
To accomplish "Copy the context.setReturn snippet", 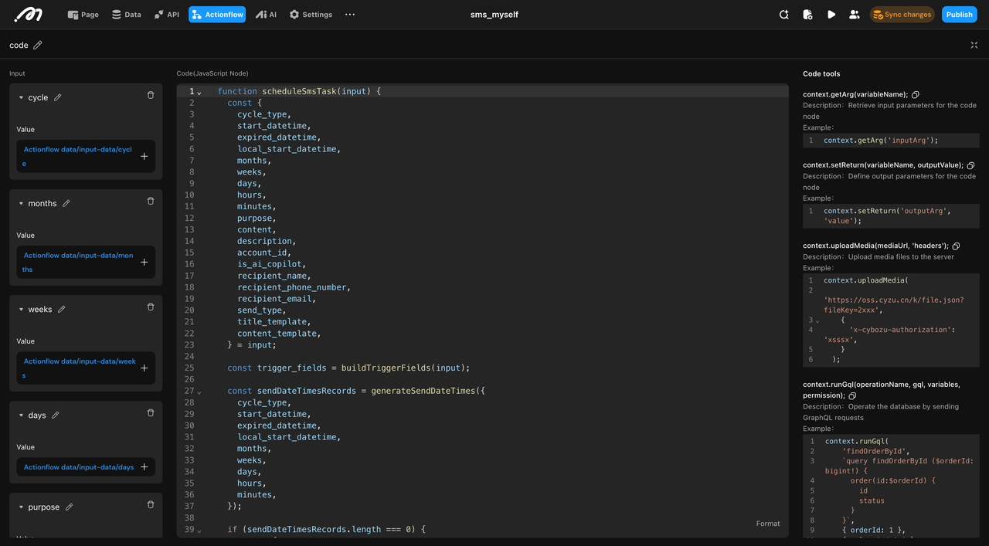I will coord(971,165).
